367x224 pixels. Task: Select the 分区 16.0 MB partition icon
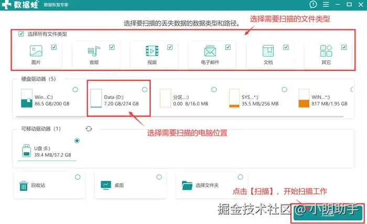165,98
